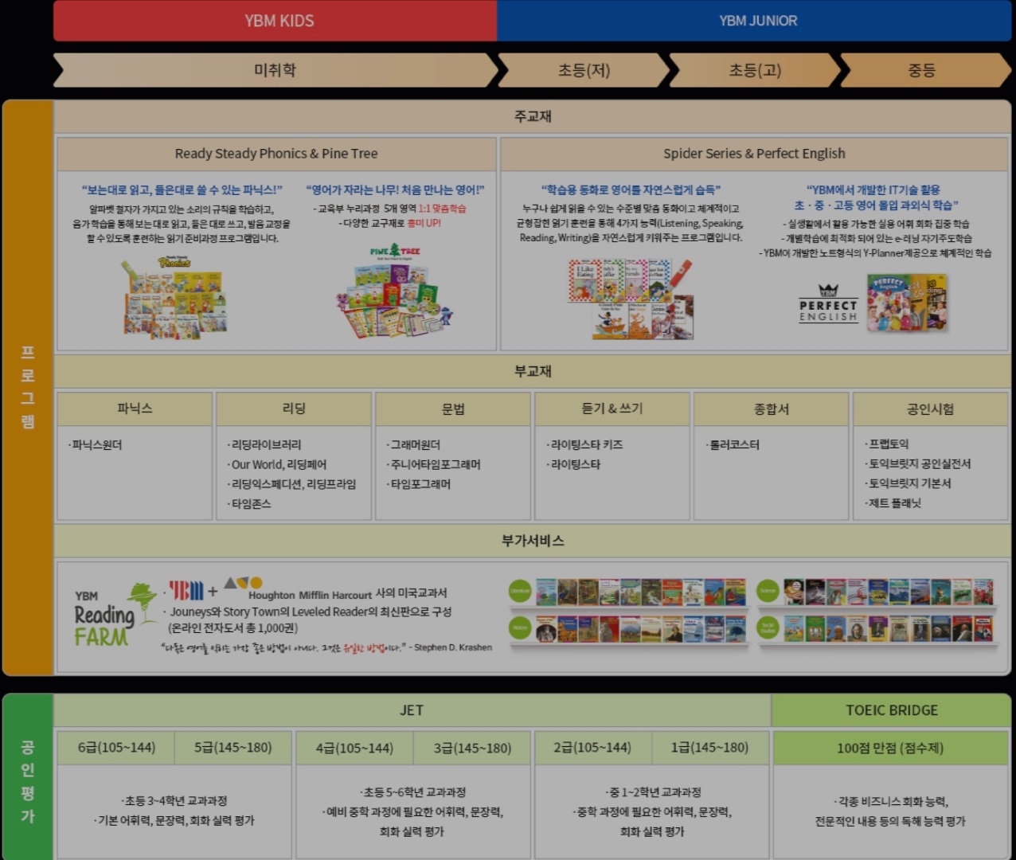The width and height of the screenshot is (1016, 860).
Task: Click the 프렙토익 item
Action: (887, 444)
